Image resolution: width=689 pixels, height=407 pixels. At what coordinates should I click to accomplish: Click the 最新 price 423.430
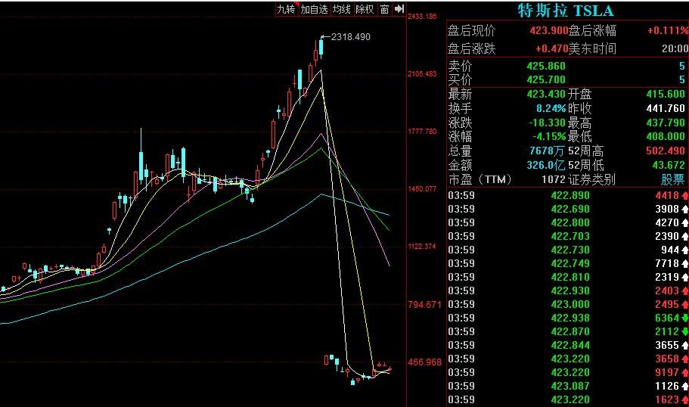(546, 94)
